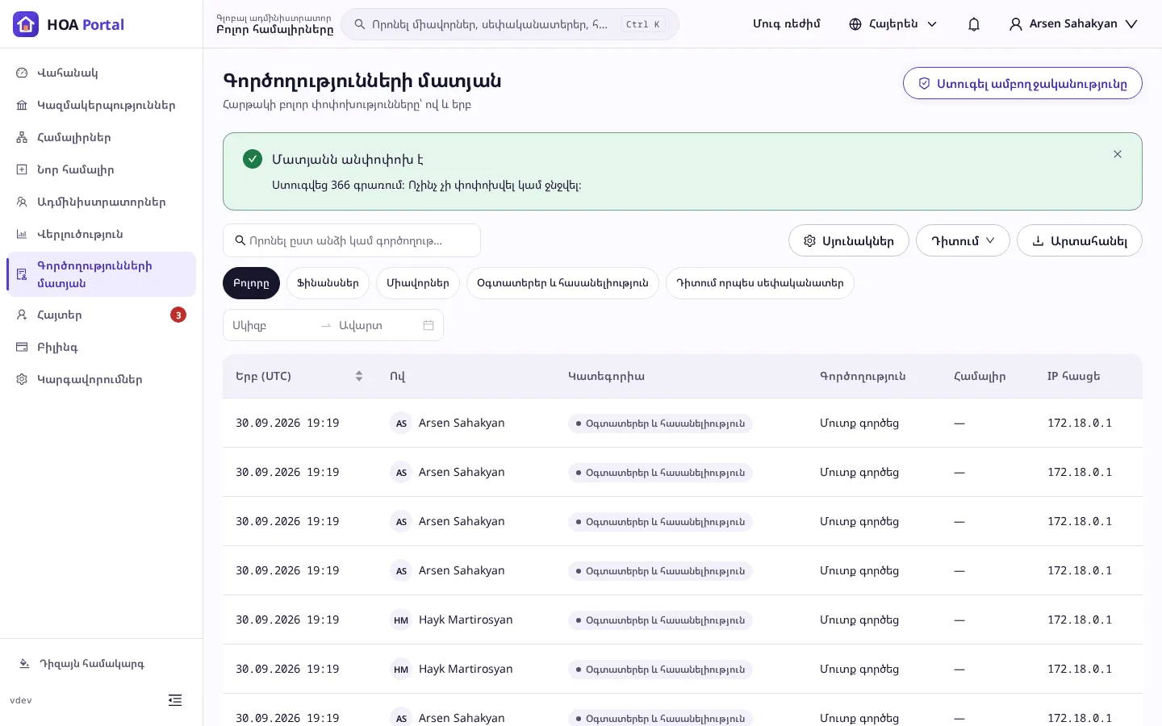This screenshot has height=726, width=1162.
Task: Click the Բիլինգ card icon
Action: 22,347
